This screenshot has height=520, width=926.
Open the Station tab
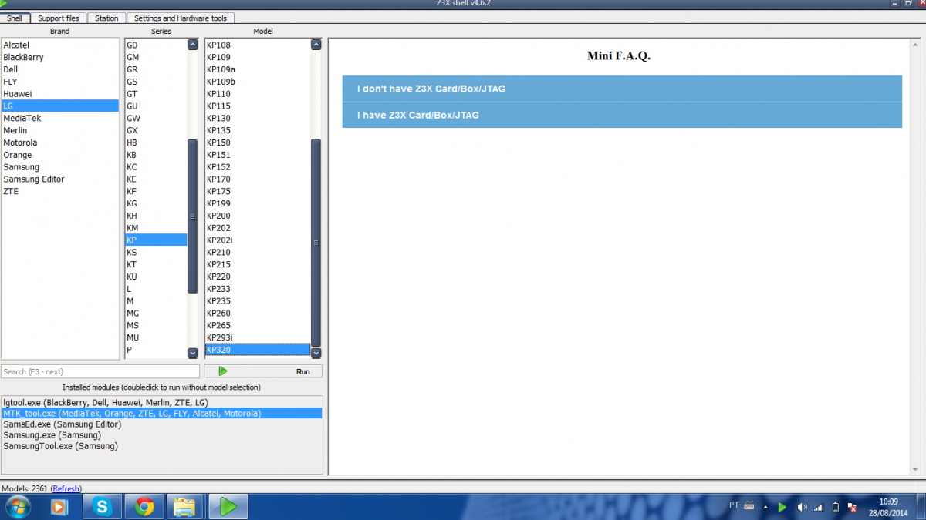(106, 18)
